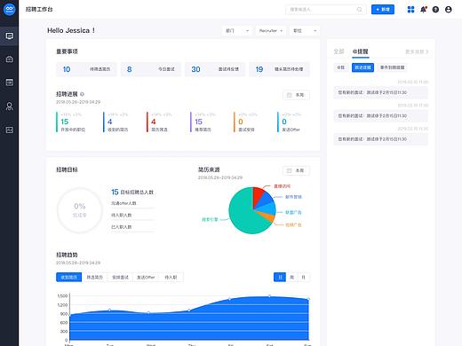The image size is (462, 346).
Task: Click the 0% completion ring gauge
Action: click(x=80, y=210)
